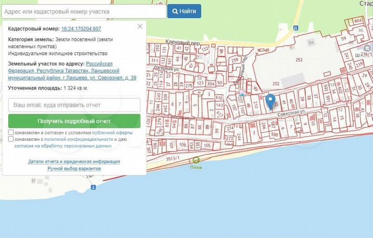Screen dimensions: 373x238
Task: Click parcel number 243
Action: [x=158, y=97]
